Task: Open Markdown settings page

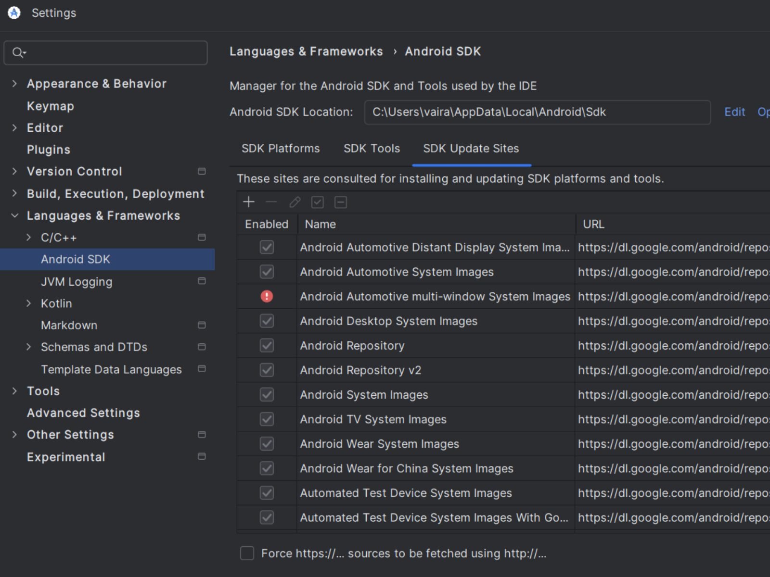Action: click(x=69, y=325)
